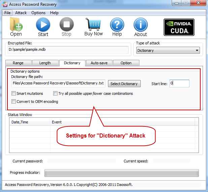Click the version copyright status bar text
This screenshot has width=208, height=192.
(69, 185)
